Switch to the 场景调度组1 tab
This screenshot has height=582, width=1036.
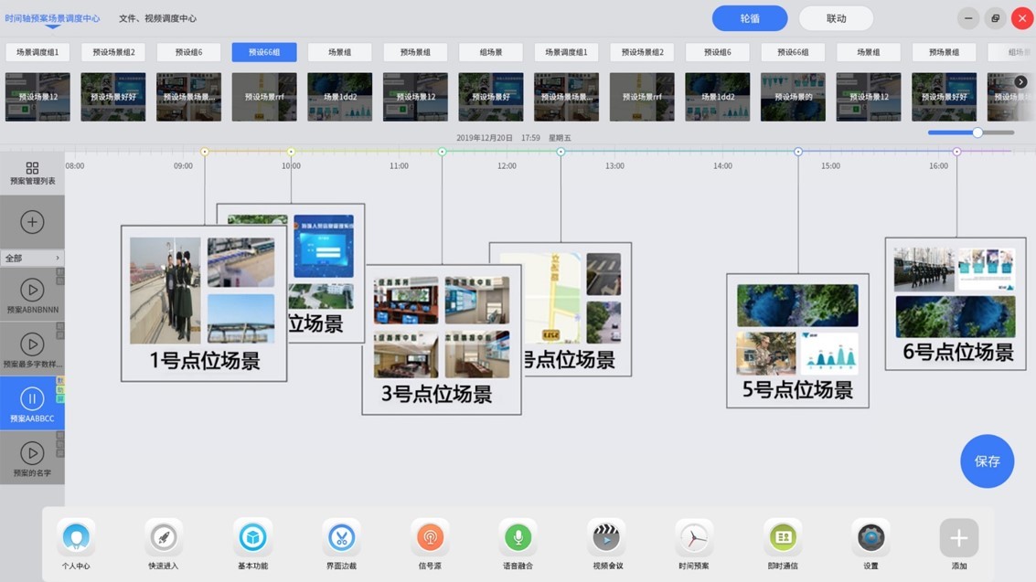[x=37, y=52]
